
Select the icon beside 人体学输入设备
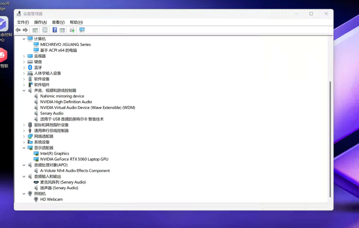tap(30, 73)
